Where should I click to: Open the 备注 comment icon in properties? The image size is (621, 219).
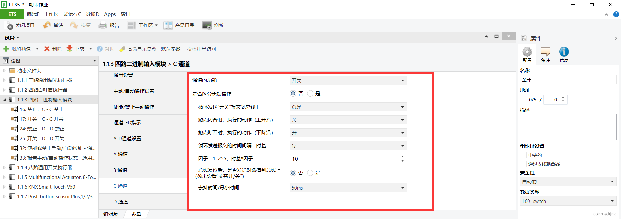(x=545, y=52)
